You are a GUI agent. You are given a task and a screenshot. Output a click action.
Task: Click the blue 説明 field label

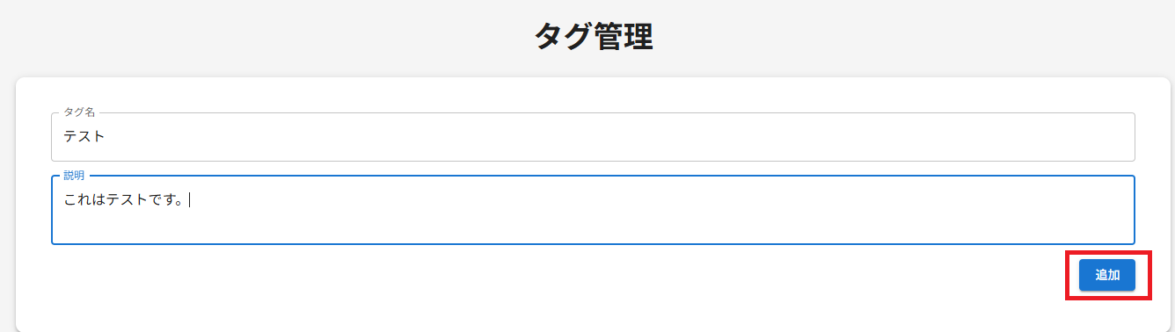(74, 176)
